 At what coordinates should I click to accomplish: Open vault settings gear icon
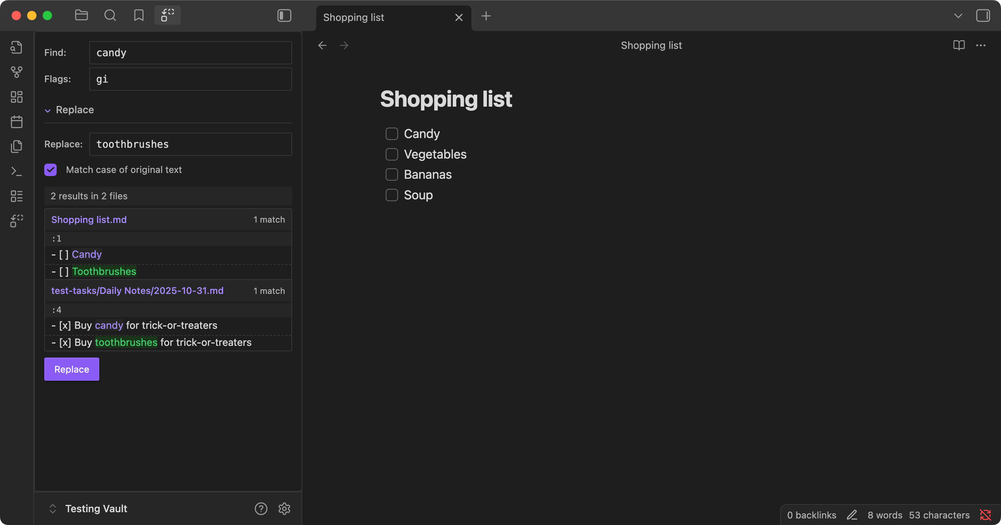coord(284,508)
